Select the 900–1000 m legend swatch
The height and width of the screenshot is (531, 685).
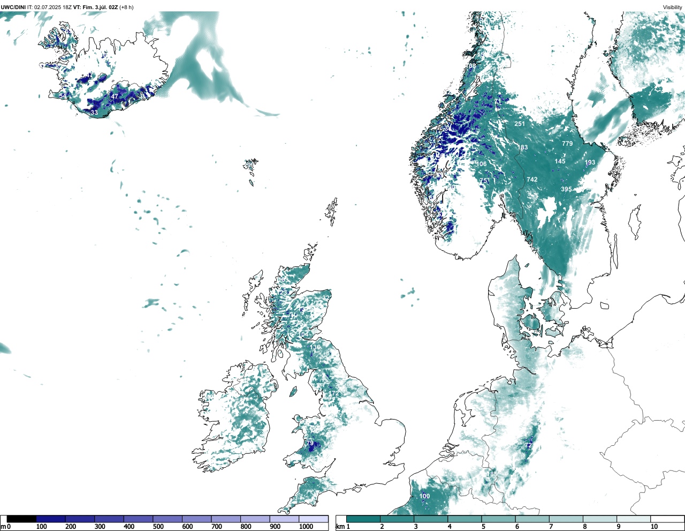tap(284, 519)
